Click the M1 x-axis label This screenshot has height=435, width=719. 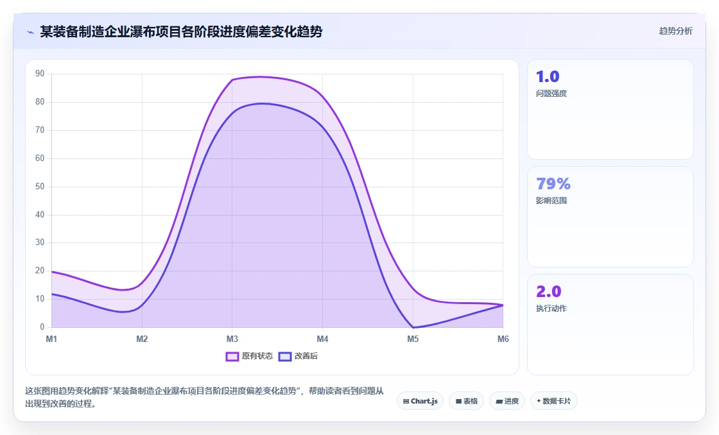tap(51, 339)
